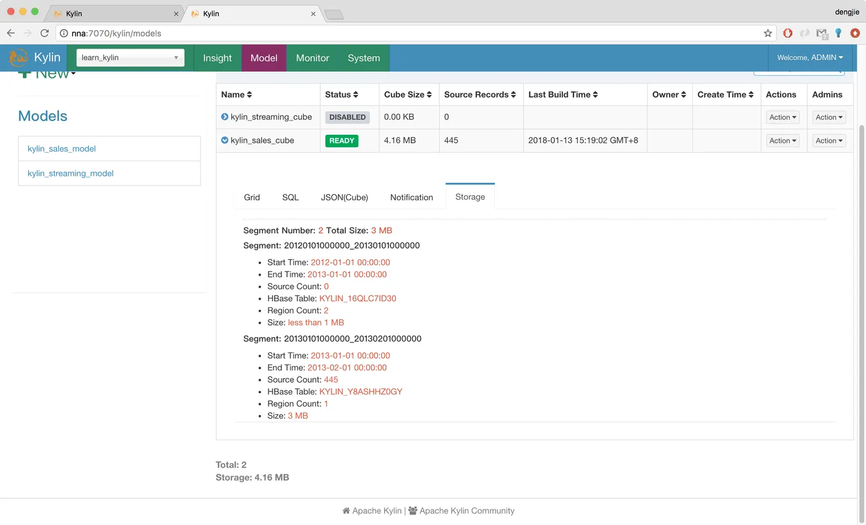Screen dimensions: 866x525
Task: Switch to the Notification tab
Action: tap(411, 197)
